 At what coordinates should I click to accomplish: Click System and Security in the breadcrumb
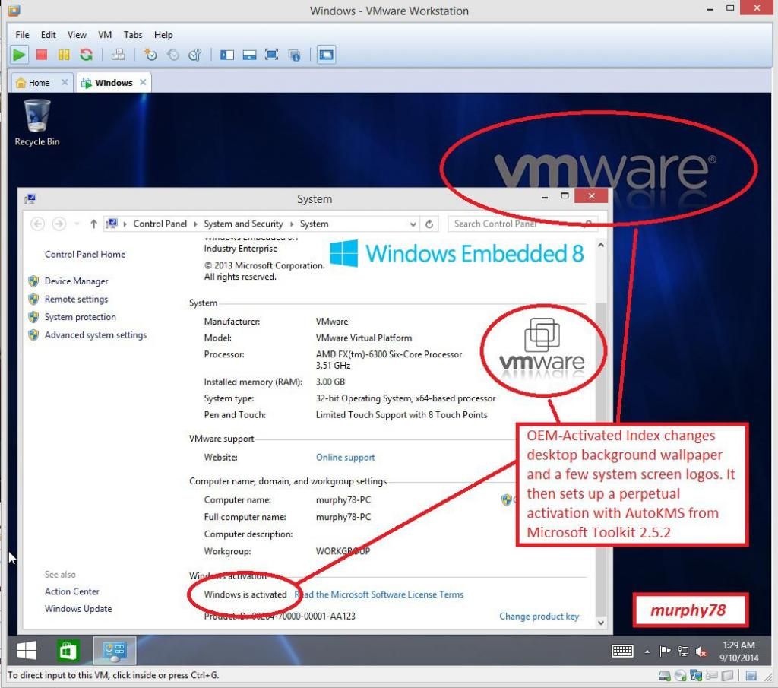pyautogui.click(x=244, y=224)
